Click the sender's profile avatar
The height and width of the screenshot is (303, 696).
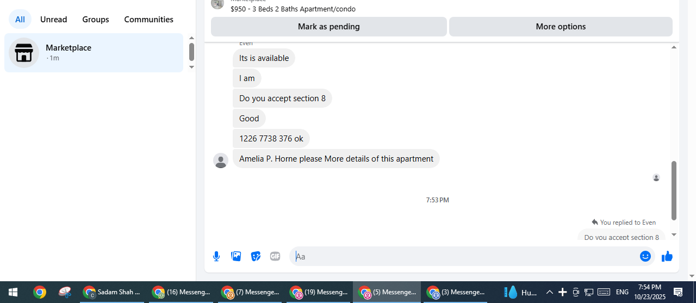pyautogui.click(x=221, y=160)
